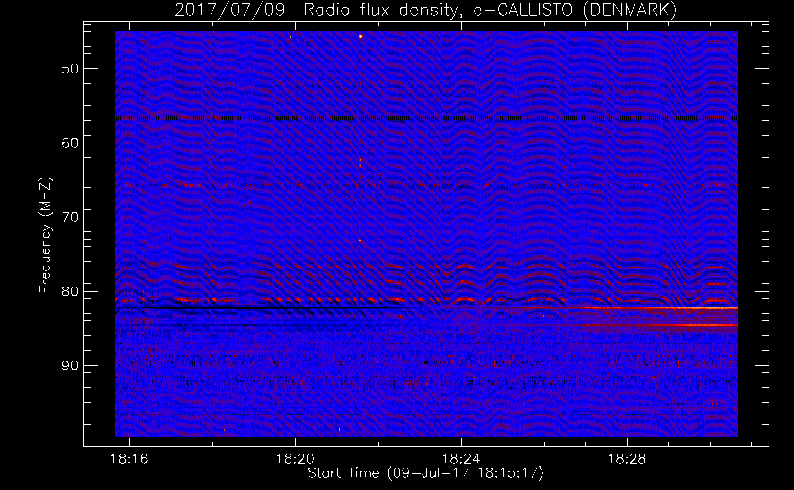Click the plot title 'Radio flux density, e-CALLISTO (DENMARK)'
This screenshot has height=490, width=794.
pyautogui.click(x=490, y=10)
